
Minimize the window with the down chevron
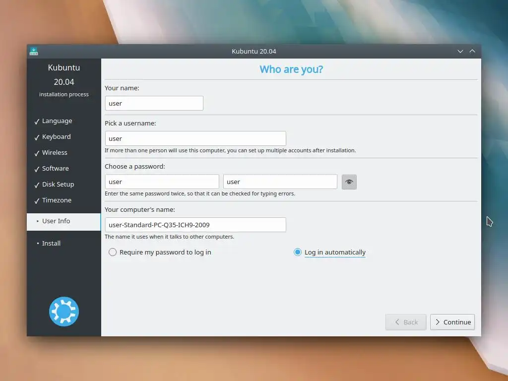click(x=460, y=51)
